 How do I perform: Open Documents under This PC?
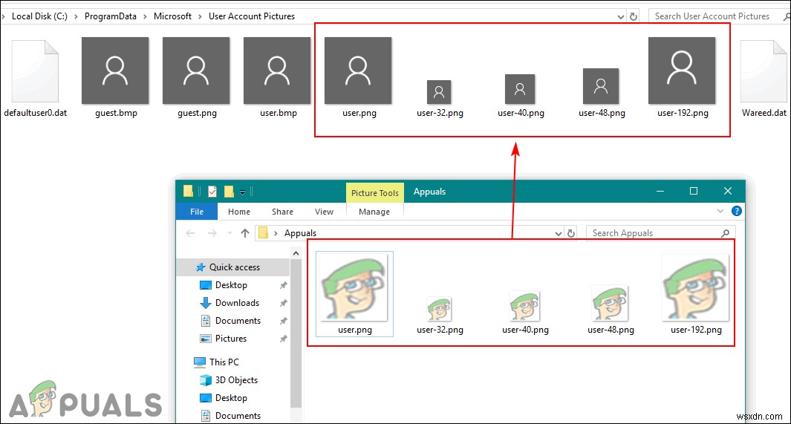[238, 415]
